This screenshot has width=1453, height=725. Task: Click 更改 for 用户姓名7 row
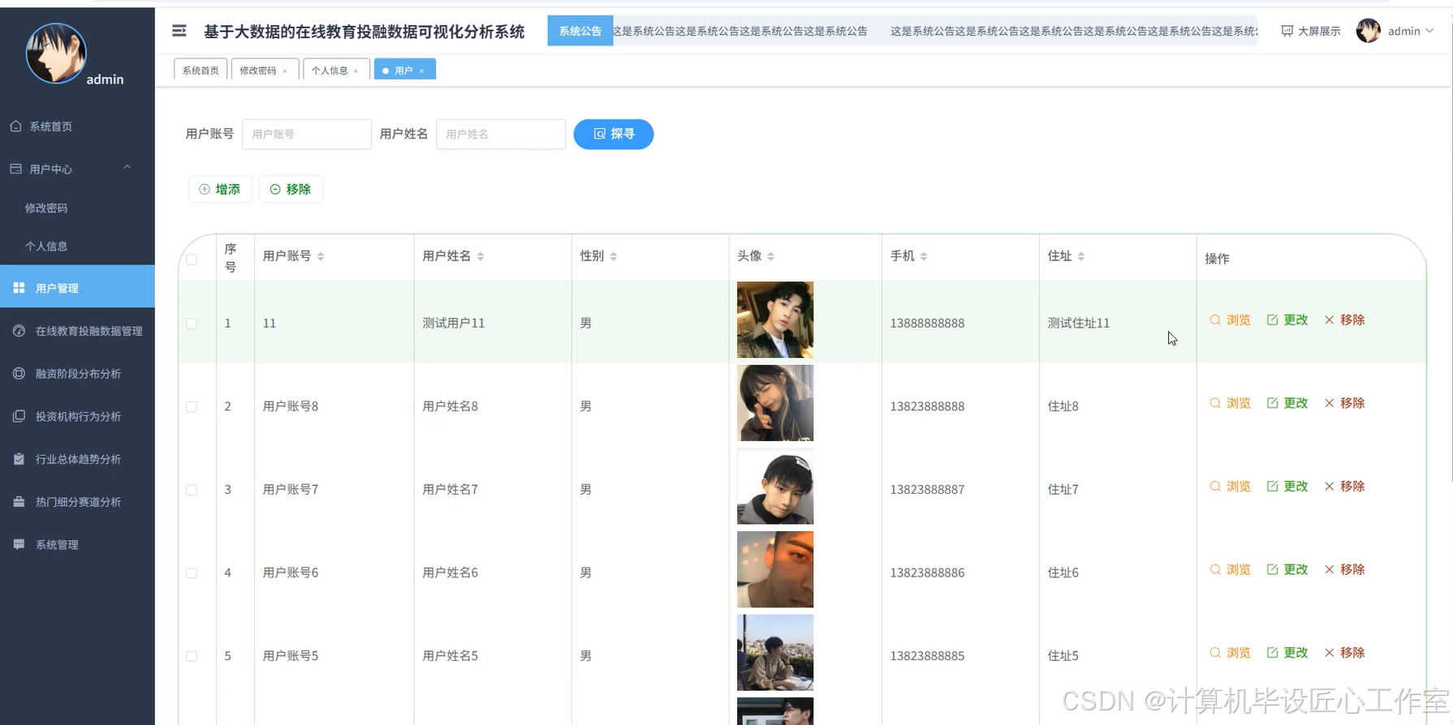[1287, 486]
